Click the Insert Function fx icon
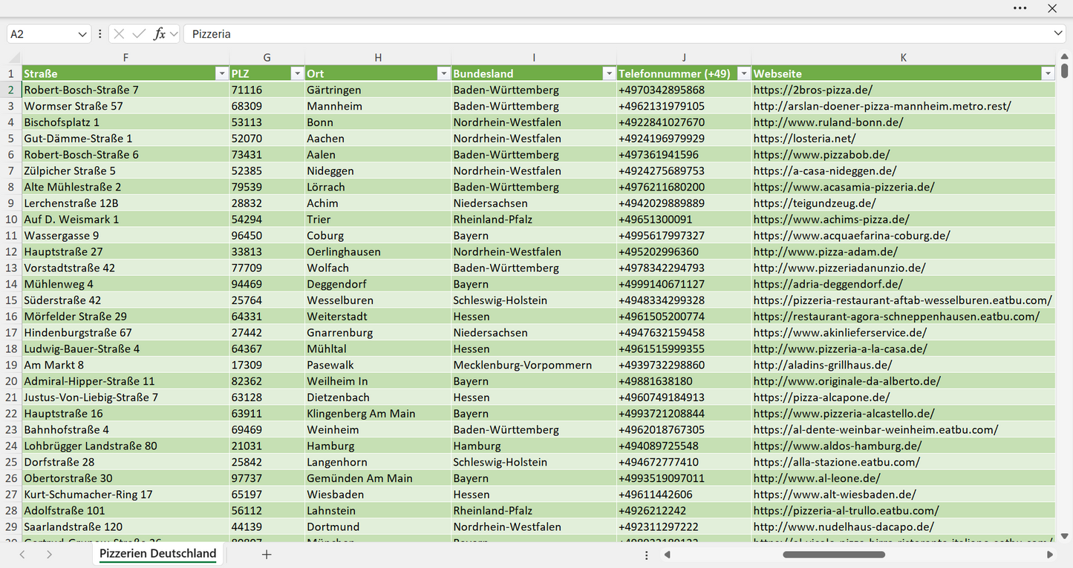1073x568 pixels. pyautogui.click(x=159, y=34)
